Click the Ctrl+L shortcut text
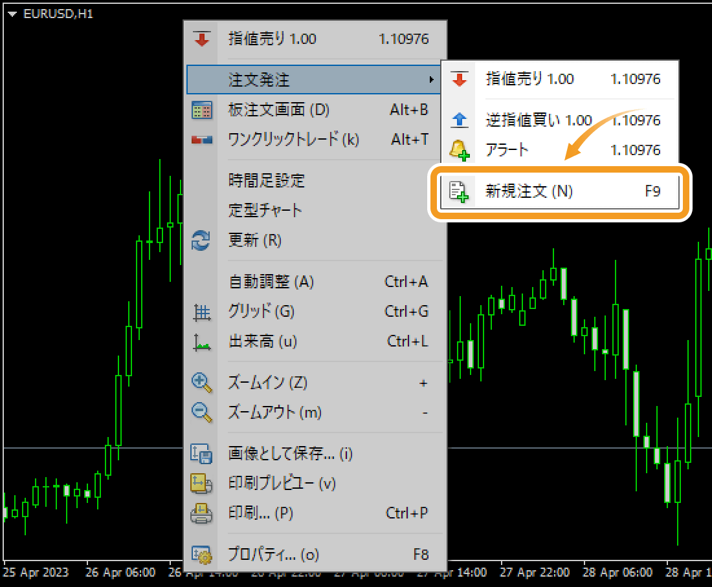 (407, 341)
